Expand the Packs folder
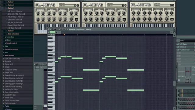This screenshot has width=195, height=110. click(x=4, y=106)
